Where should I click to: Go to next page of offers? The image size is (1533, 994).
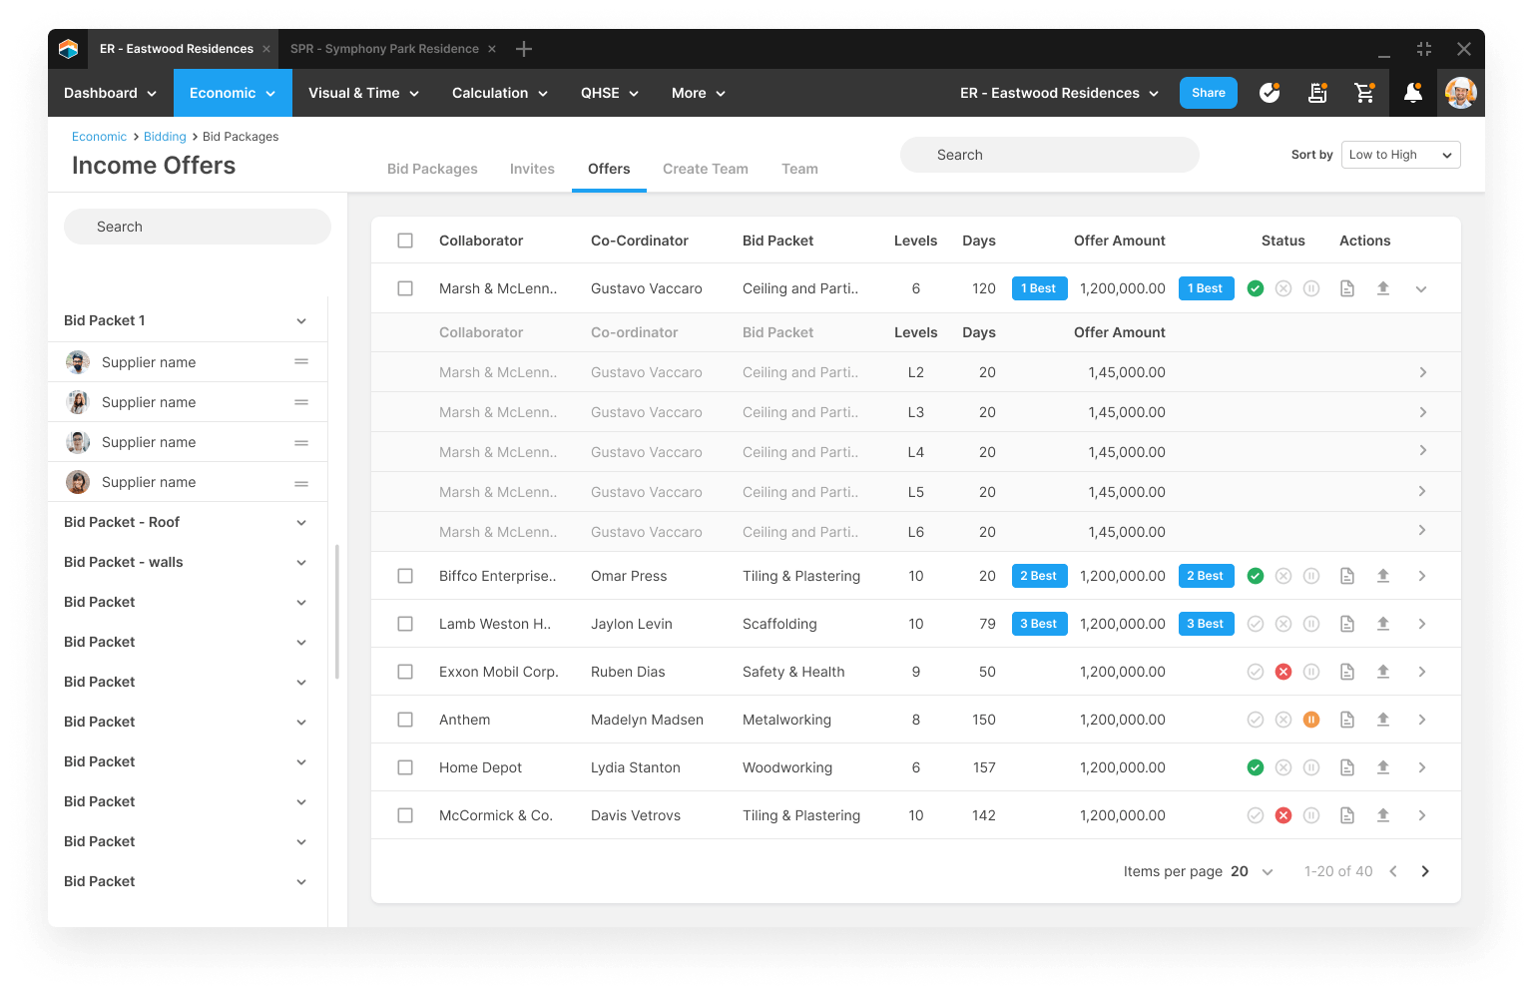1425,871
